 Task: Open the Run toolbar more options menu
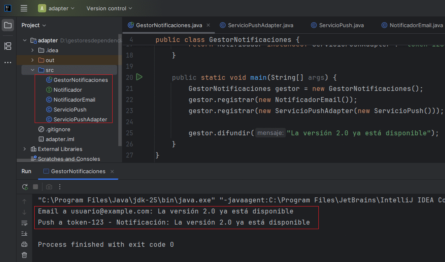(60, 187)
